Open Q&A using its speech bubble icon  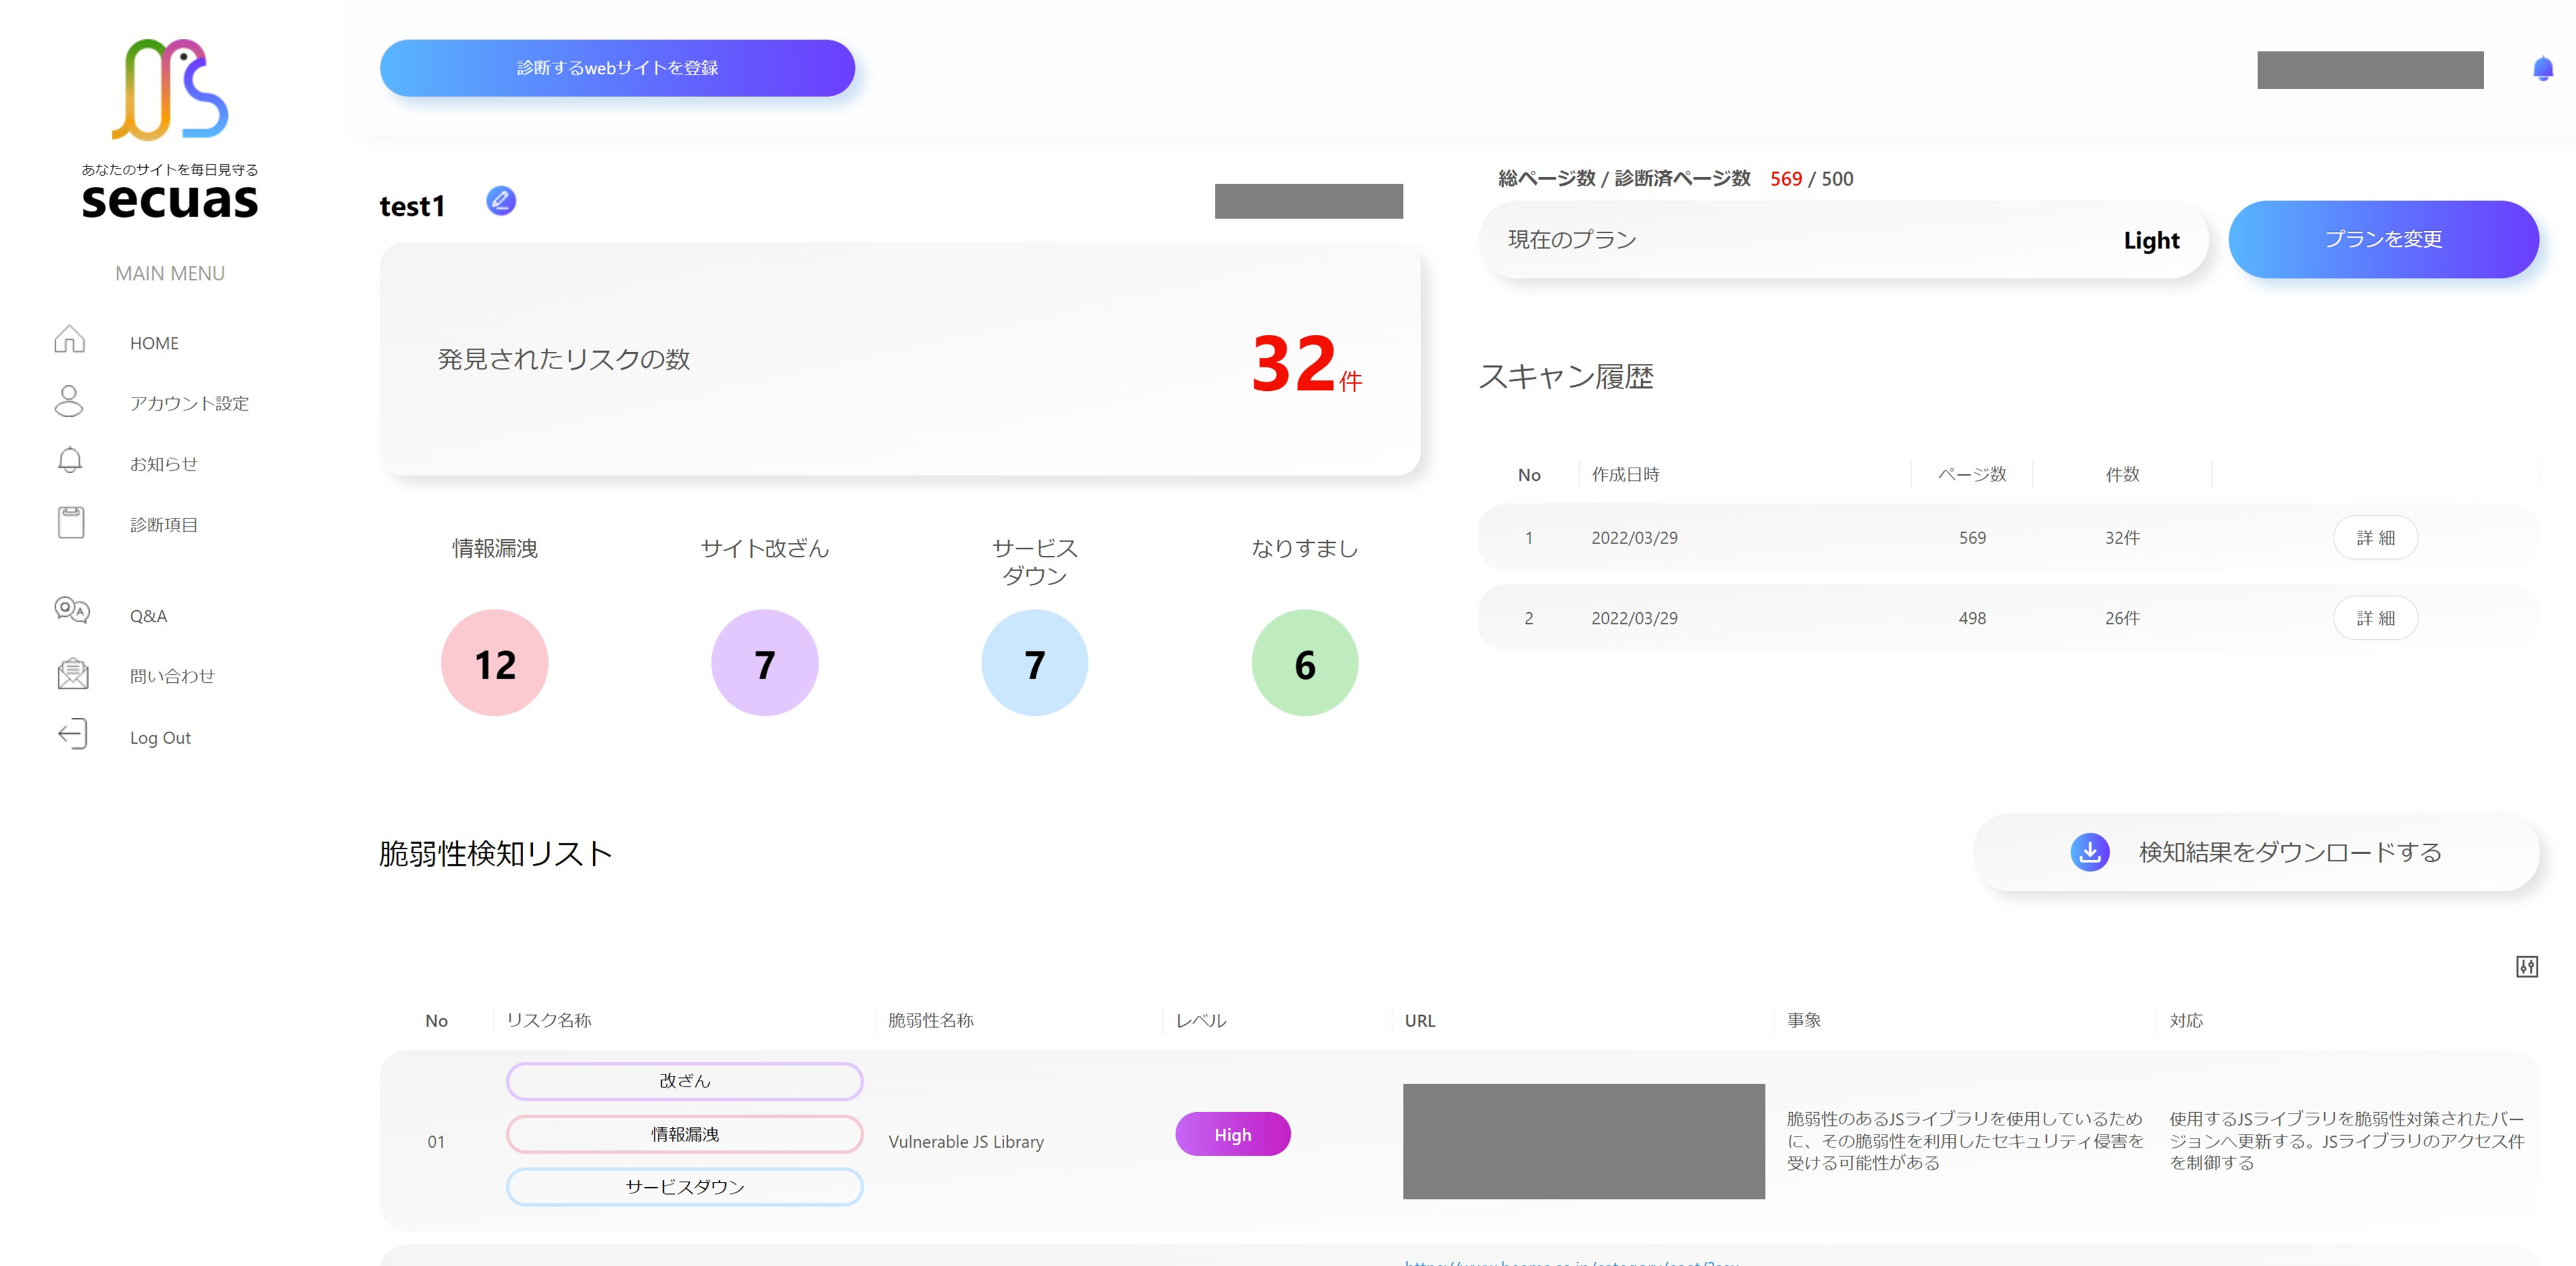pos(70,613)
